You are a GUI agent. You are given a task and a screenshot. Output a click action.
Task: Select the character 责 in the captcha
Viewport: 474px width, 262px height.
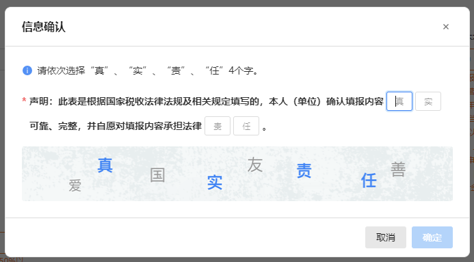click(304, 170)
